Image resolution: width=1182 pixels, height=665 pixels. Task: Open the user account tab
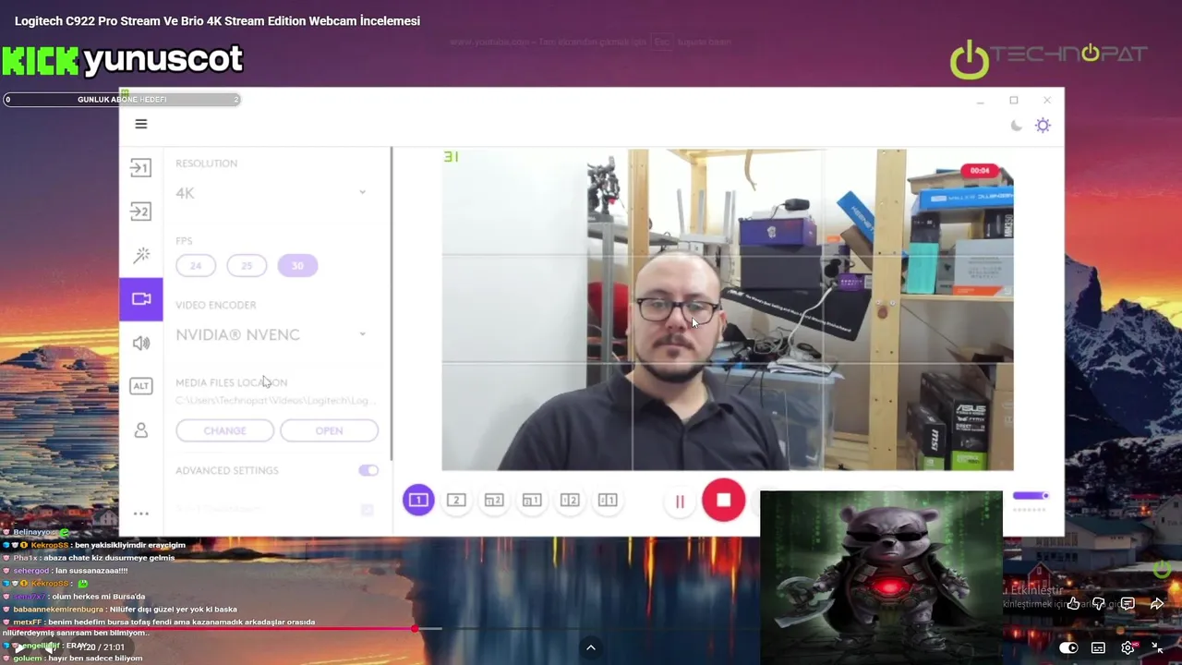141,430
